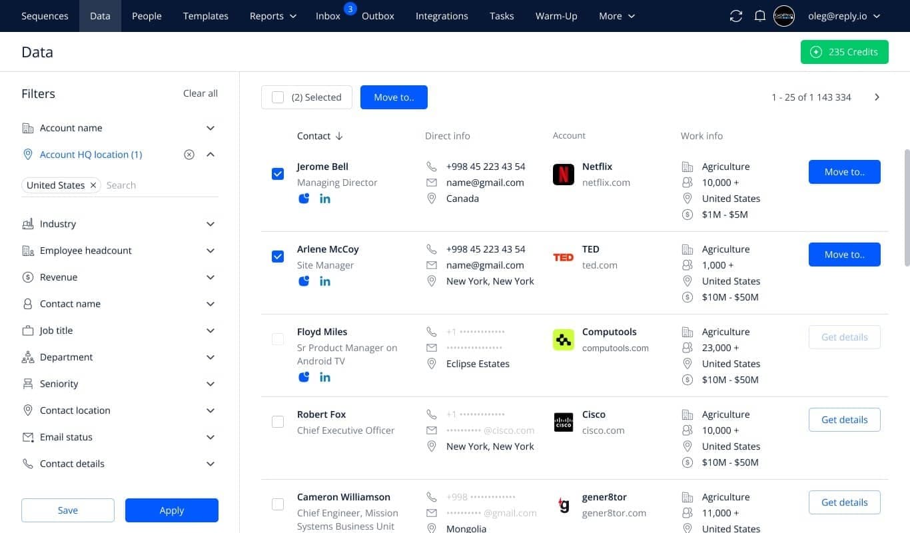910x533 pixels.
Task: Uncheck Jerome Bell's row checkbox
Action: [278, 173]
